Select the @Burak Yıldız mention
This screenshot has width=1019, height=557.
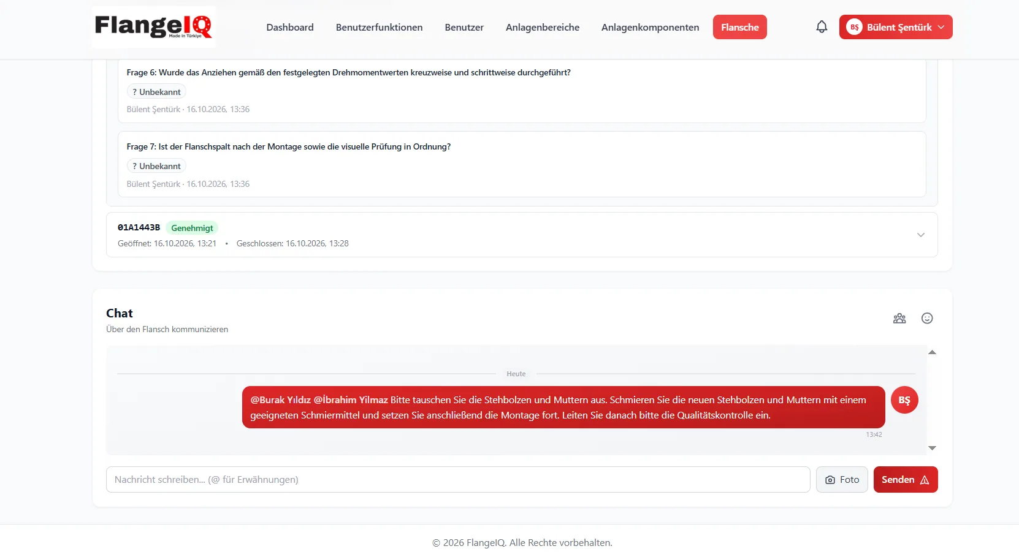280,400
